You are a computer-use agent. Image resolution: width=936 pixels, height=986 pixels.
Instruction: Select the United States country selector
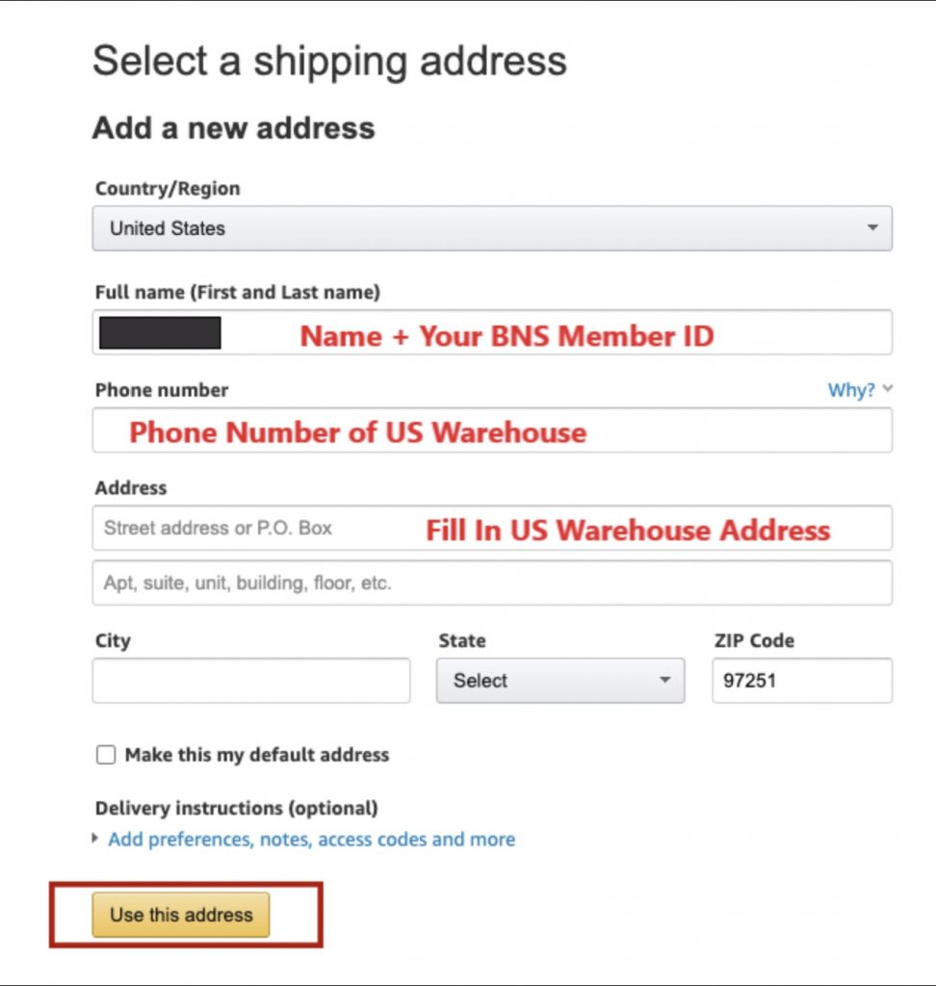pos(491,228)
